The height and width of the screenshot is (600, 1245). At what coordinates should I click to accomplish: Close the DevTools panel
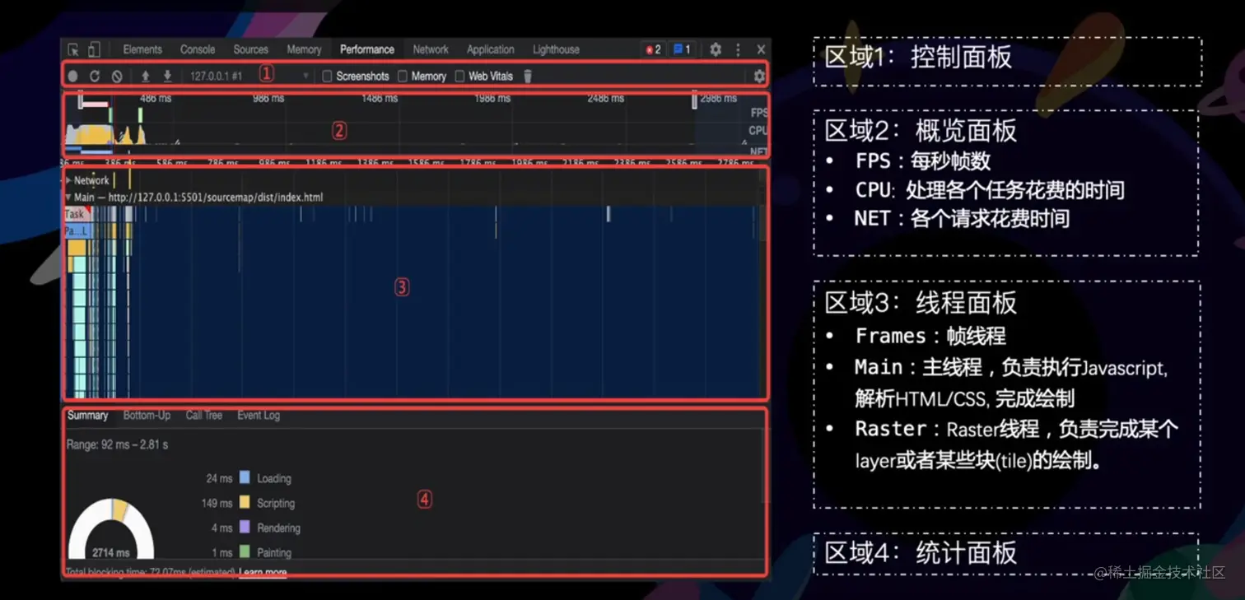click(x=761, y=49)
